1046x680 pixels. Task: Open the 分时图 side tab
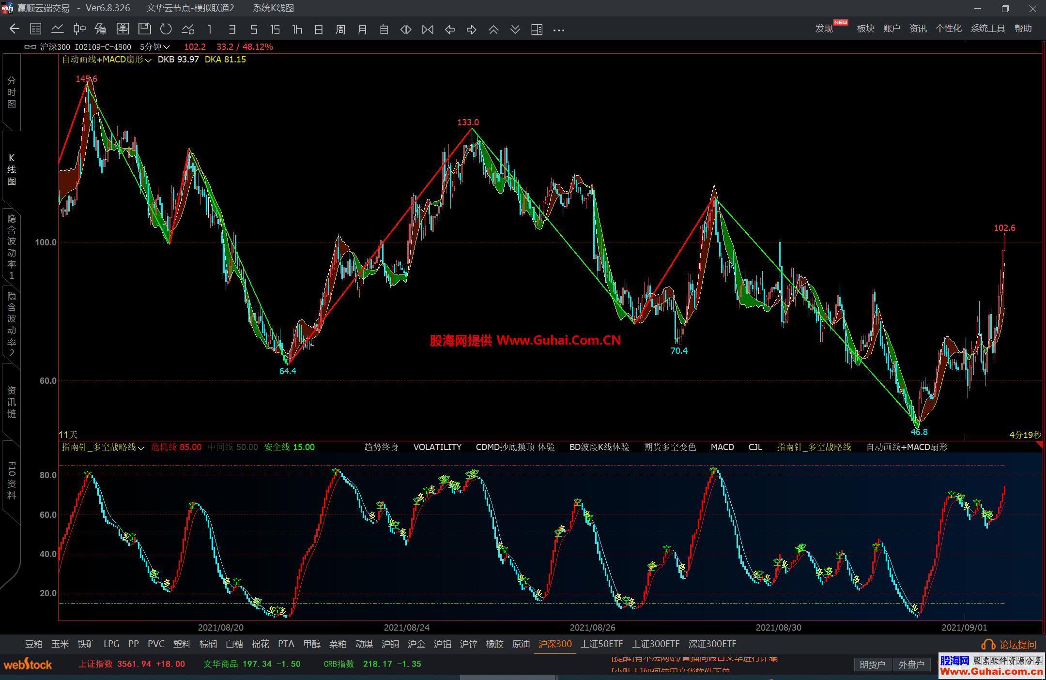click(12, 92)
